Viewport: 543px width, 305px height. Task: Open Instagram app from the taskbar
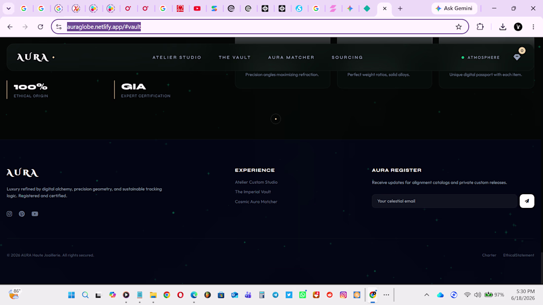click(x=343, y=295)
